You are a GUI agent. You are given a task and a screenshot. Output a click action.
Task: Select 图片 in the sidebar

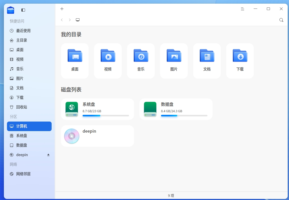pos(29,78)
